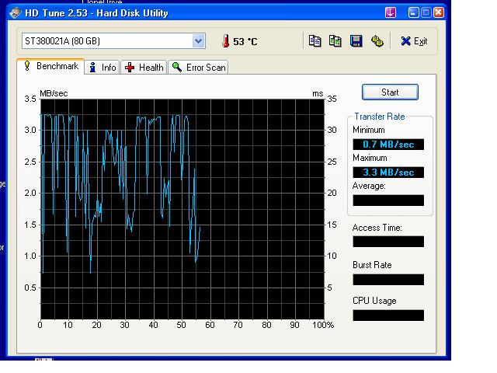The height and width of the screenshot is (373, 497).
Task: Click the purple minimize-to-tray arrow icon
Action: click(391, 12)
